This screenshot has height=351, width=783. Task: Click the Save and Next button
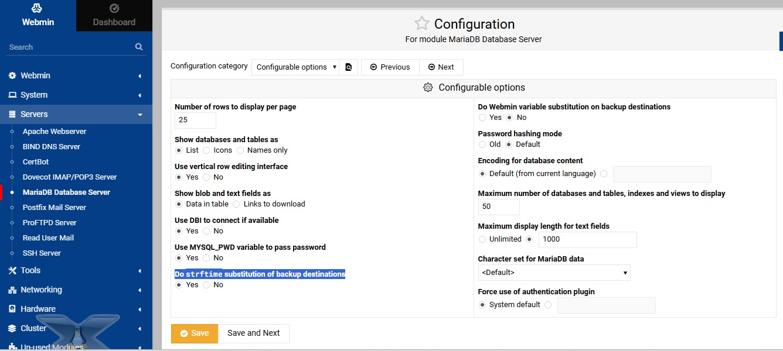(x=254, y=333)
